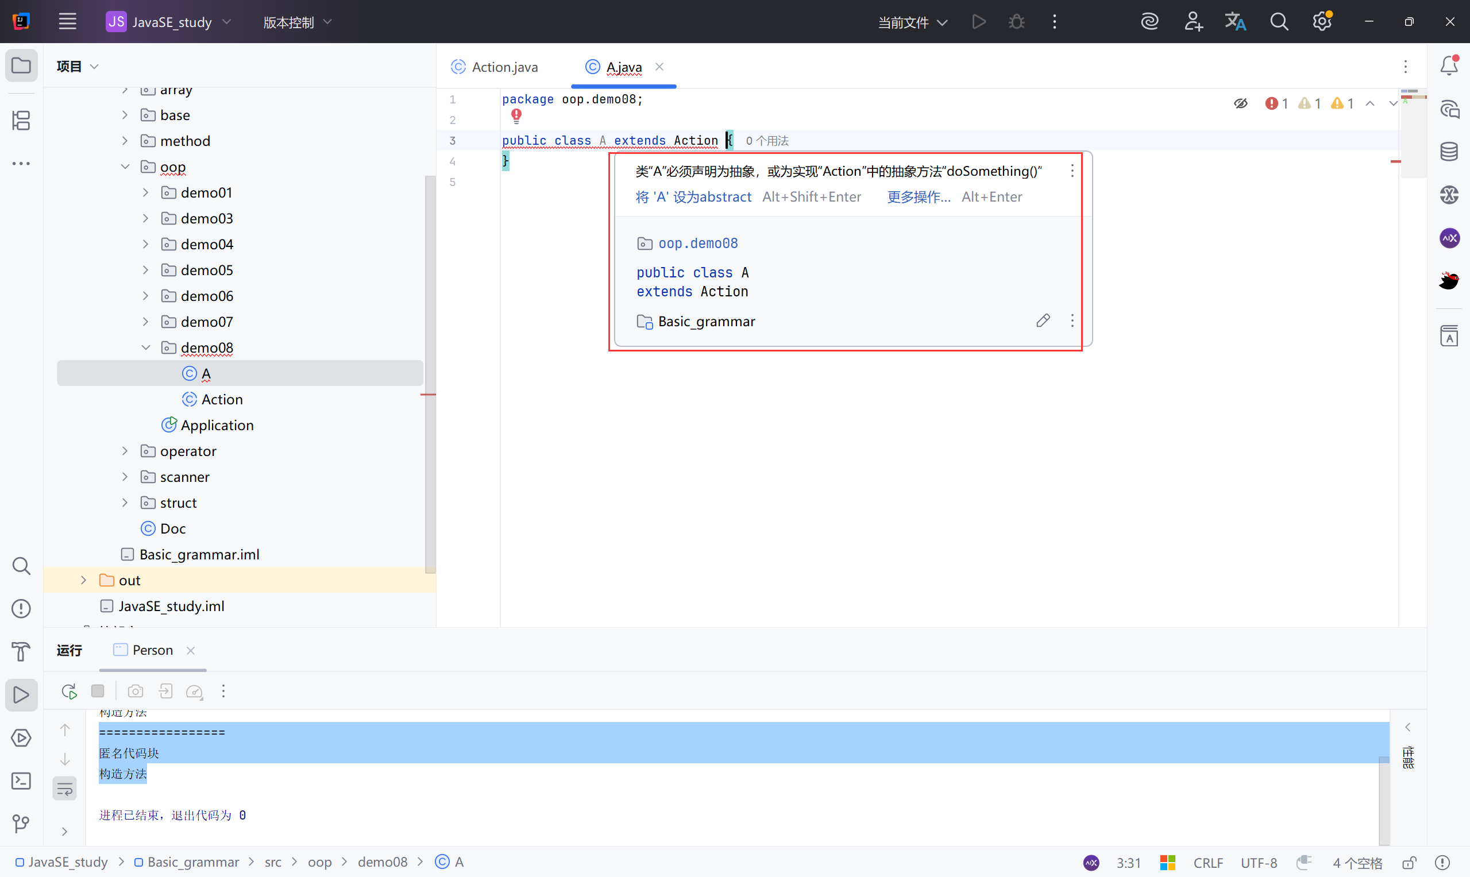Click the Terminal tool window icon

coord(21,781)
